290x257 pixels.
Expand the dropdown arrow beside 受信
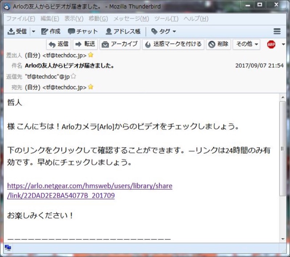(x=34, y=32)
